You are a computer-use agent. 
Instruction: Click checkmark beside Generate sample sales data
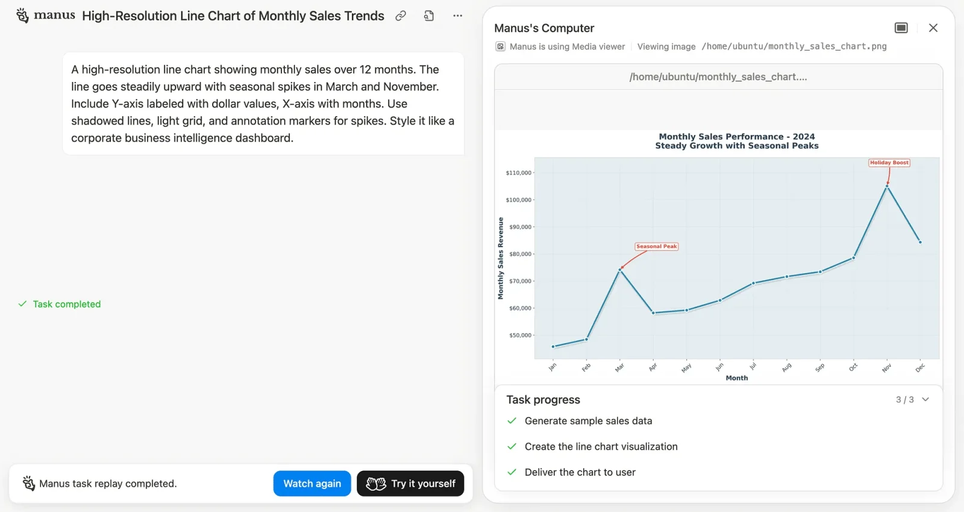click(x=512, y=421)
